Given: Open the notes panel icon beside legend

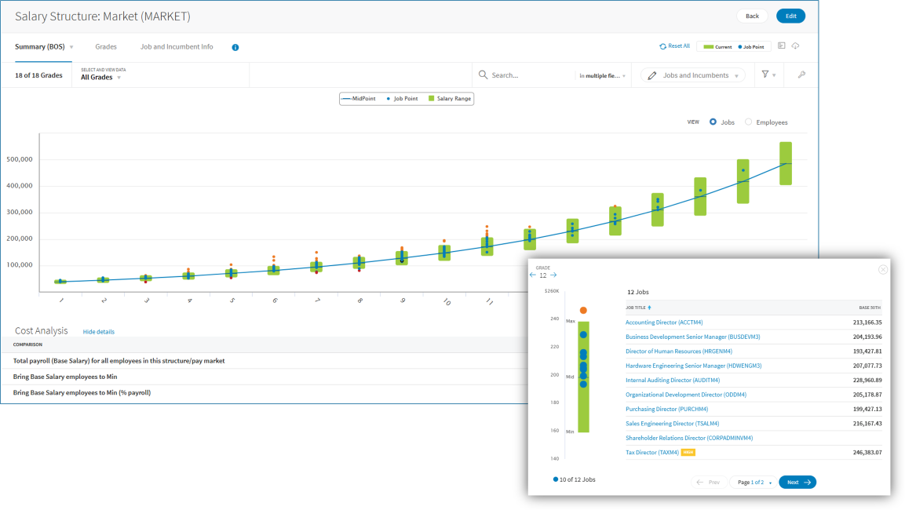Looking at the screenshot, I should click(782, 46).
